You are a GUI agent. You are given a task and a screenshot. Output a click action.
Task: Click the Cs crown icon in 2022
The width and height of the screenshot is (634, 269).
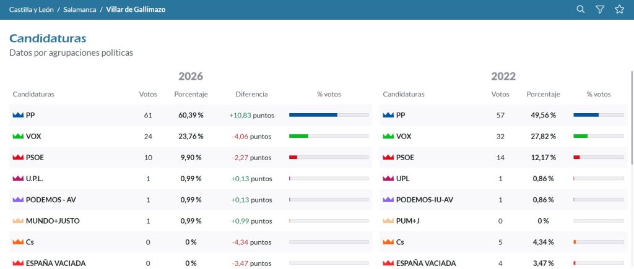pos(388,242)
